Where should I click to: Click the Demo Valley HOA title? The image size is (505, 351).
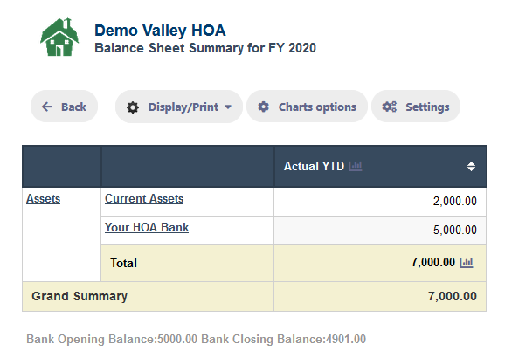(x=160, y=31)
